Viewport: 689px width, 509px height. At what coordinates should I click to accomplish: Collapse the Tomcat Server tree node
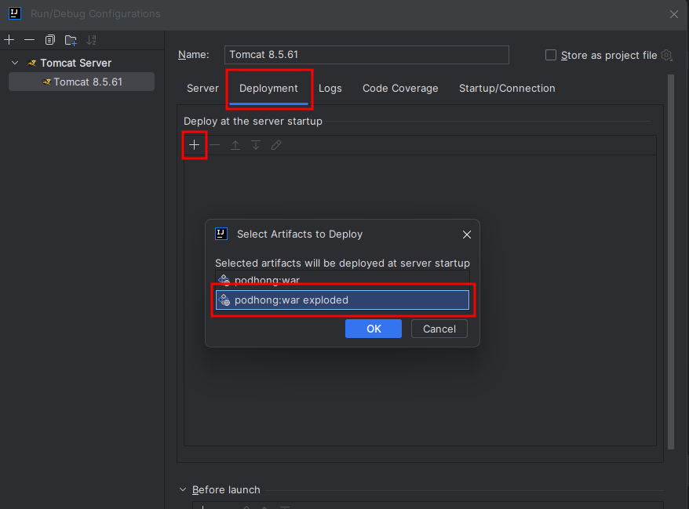pos(15,63)
